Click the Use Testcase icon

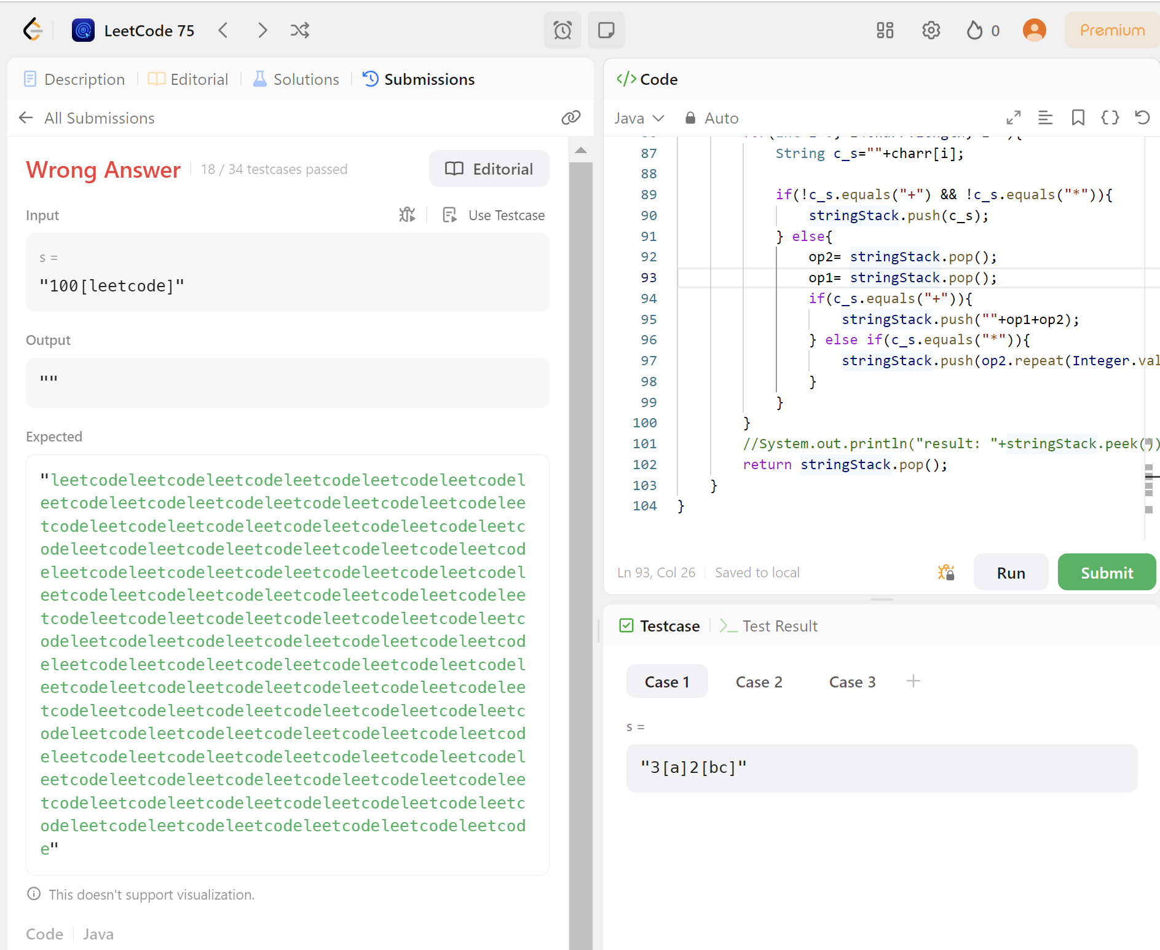click(450, 215)
